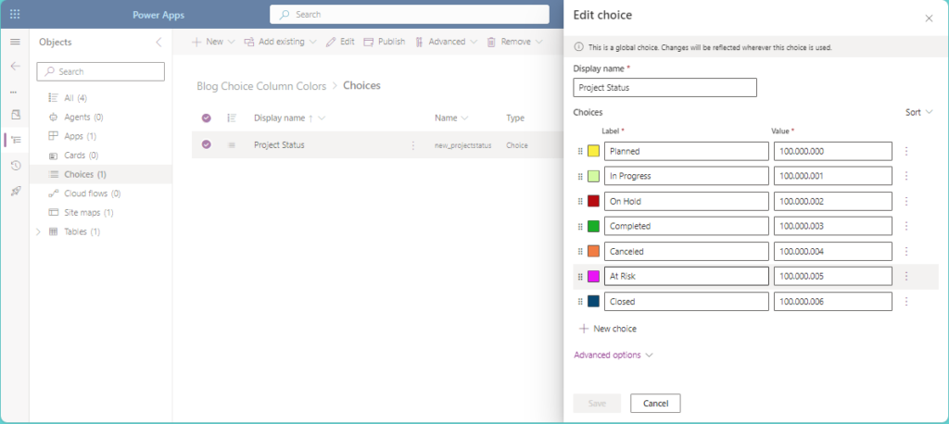Pick the dark blue swatch for Closed
This screenshot has width=949, height=424.
pyautogui.click(x=593, y=301)
